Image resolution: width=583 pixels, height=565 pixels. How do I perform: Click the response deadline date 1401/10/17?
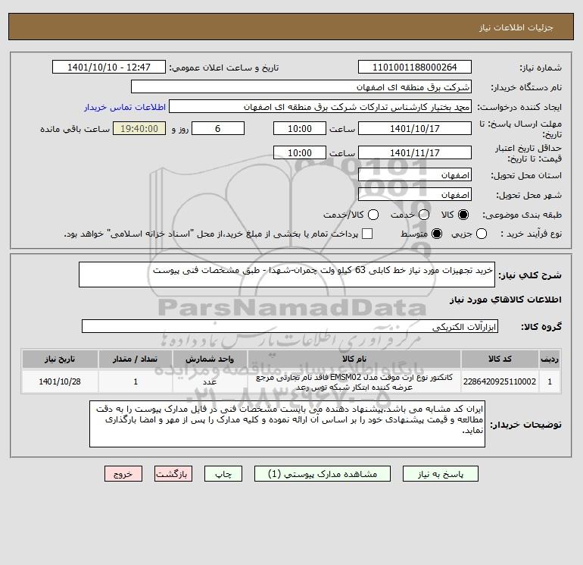[415, 128]
